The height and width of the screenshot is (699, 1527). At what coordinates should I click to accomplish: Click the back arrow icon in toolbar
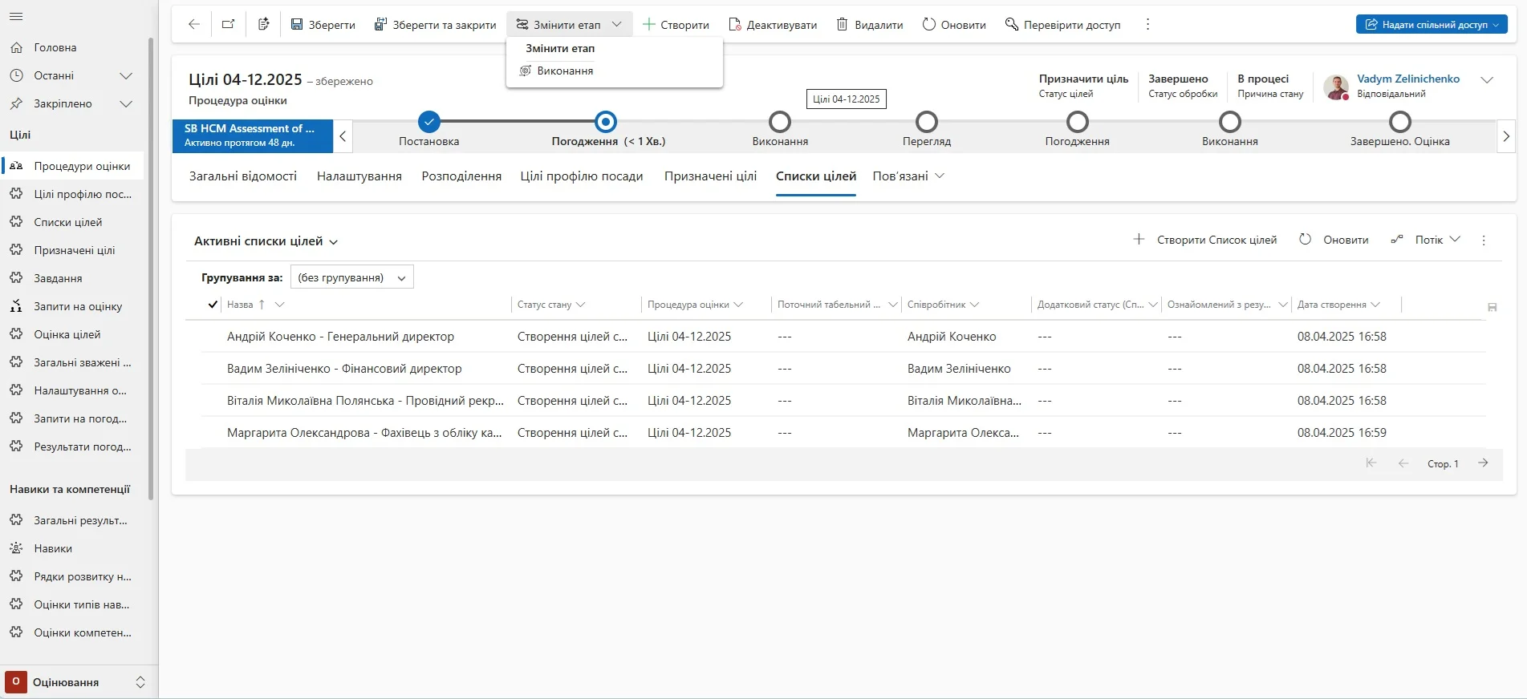(193, 24)
